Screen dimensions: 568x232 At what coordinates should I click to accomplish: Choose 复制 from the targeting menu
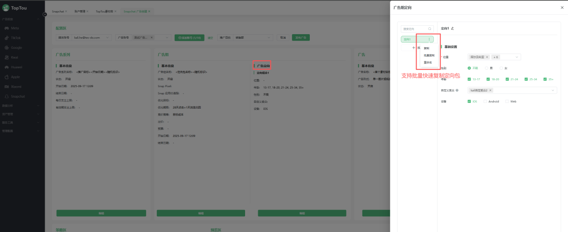click(427, 48)
